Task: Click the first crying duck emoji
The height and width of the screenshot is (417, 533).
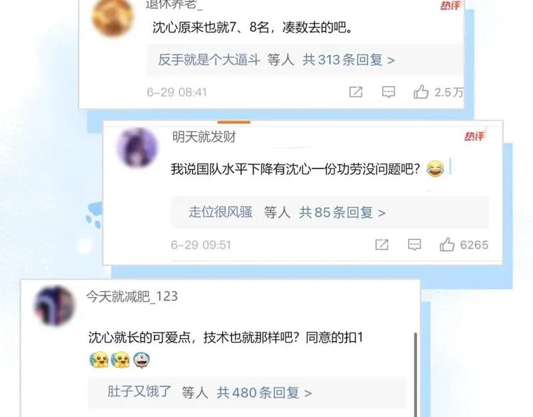Action: [99, 360]
